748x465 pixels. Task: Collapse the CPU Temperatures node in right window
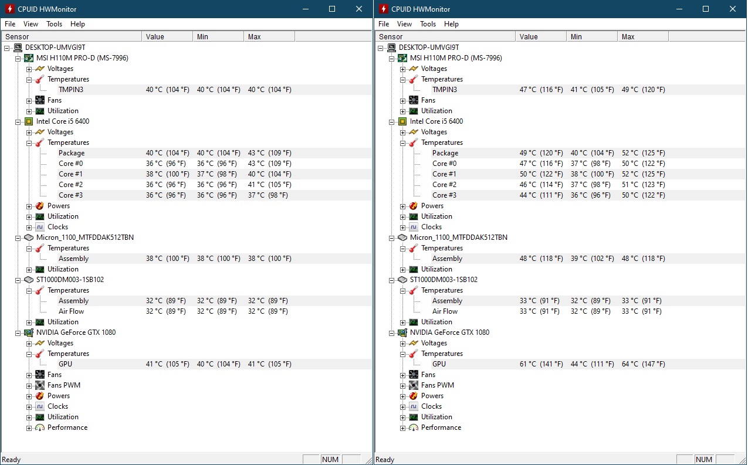coord(402,143)
